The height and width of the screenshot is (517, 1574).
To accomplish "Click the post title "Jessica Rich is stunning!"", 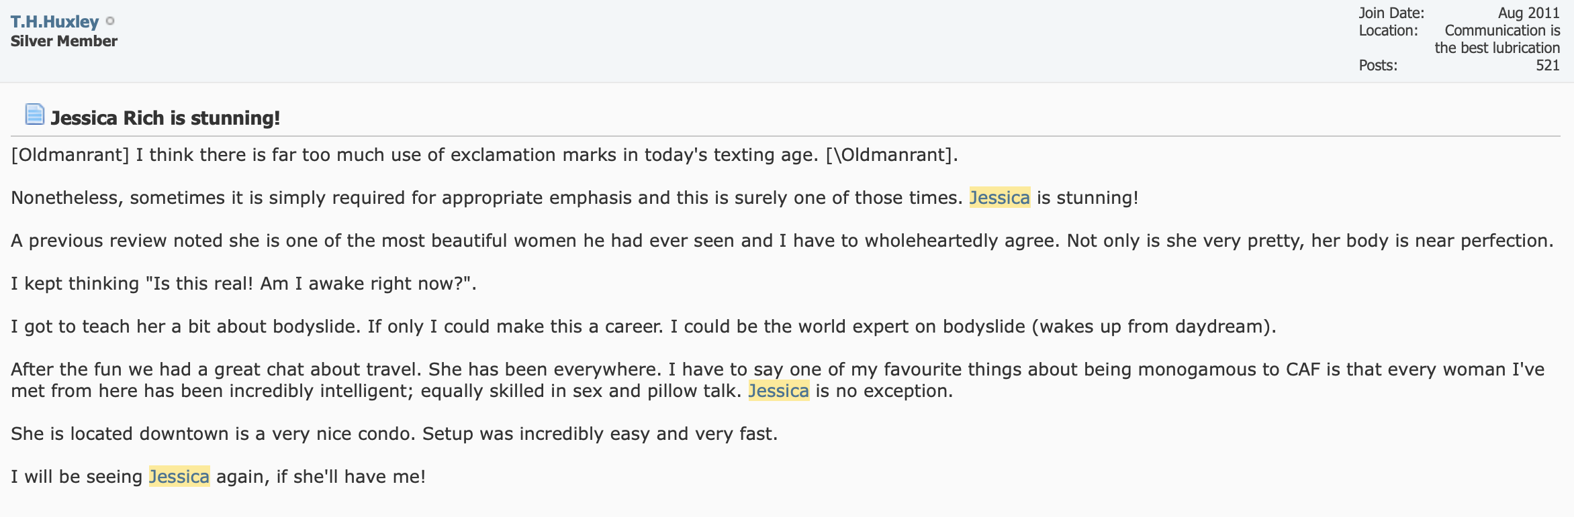I will click(x=165, y=118).
